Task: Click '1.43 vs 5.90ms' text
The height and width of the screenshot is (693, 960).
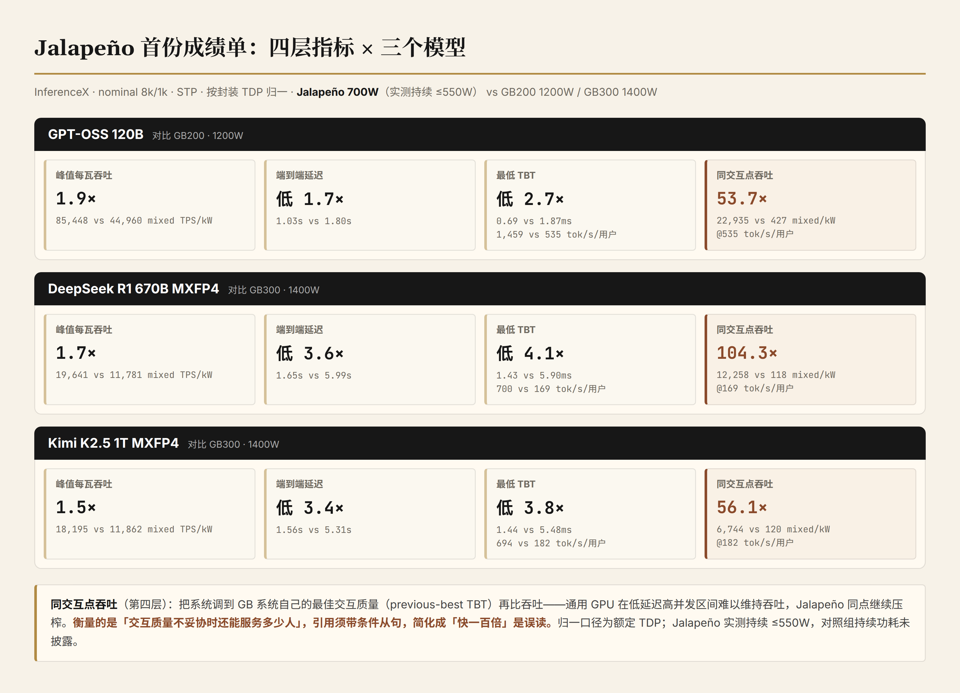Action: point(534,375)
